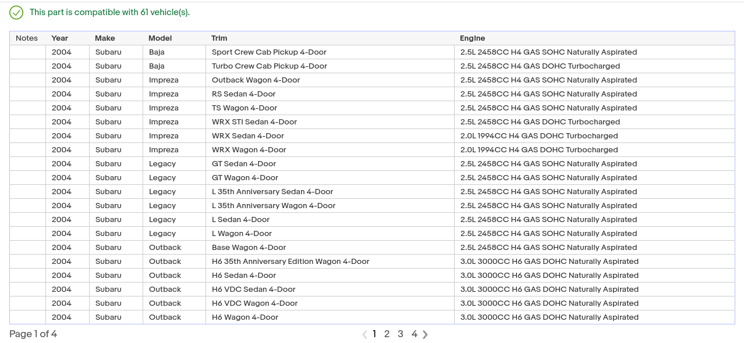Select 'Sport Crew Cab Pickup 4-Door' trim
This screenshot has width=744, height=343.
point(330,52)
